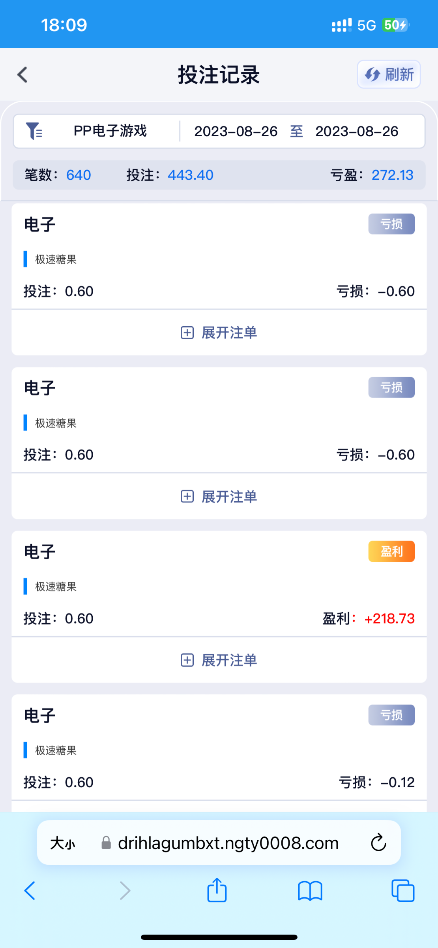
Task: Open the filter funnel icon
Action: click(x=34, y=131)
